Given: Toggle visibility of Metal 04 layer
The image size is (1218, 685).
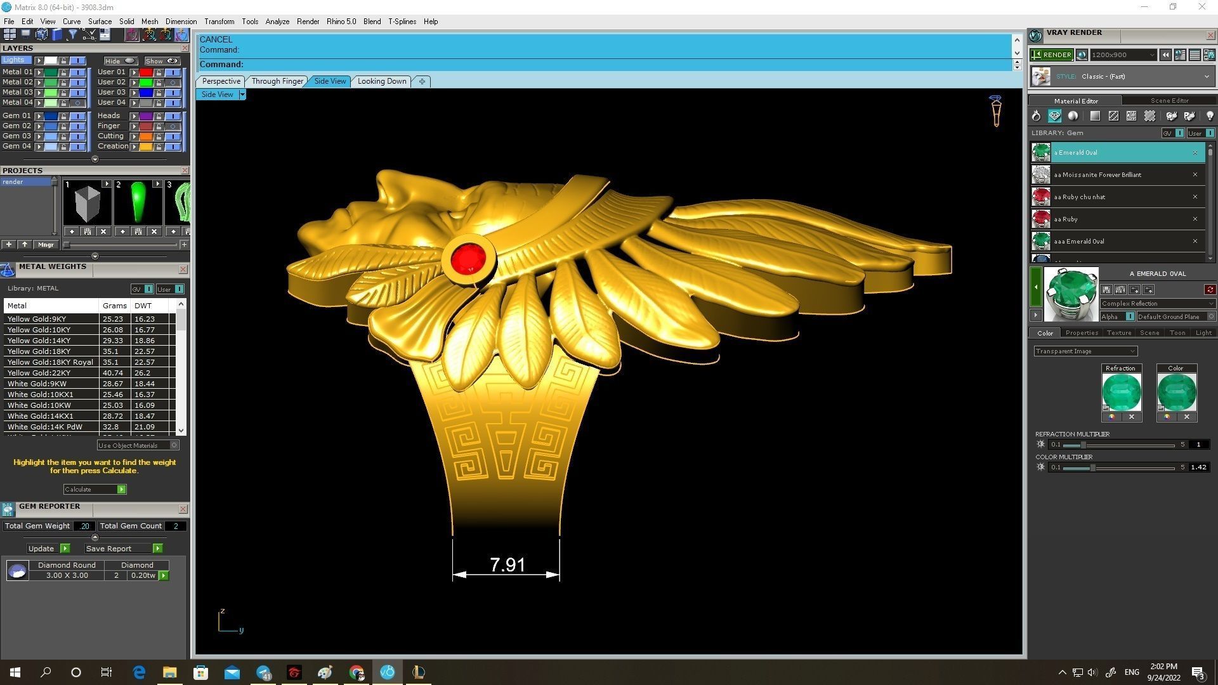Looking at the screenshot, I should pyautogui.click(x=78, y=102).
